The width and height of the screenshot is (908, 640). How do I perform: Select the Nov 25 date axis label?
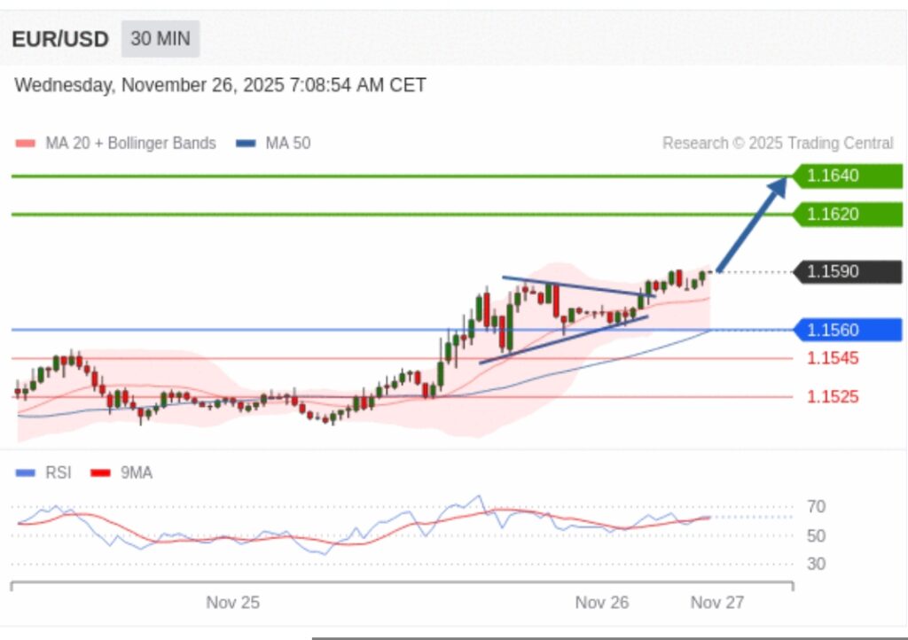232,603
